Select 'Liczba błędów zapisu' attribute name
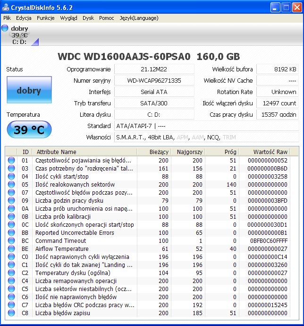This screenshot has width=304, height=326. (63, 313)
